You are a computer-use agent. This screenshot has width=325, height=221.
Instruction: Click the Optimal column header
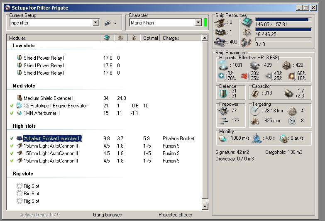point(150,38)
